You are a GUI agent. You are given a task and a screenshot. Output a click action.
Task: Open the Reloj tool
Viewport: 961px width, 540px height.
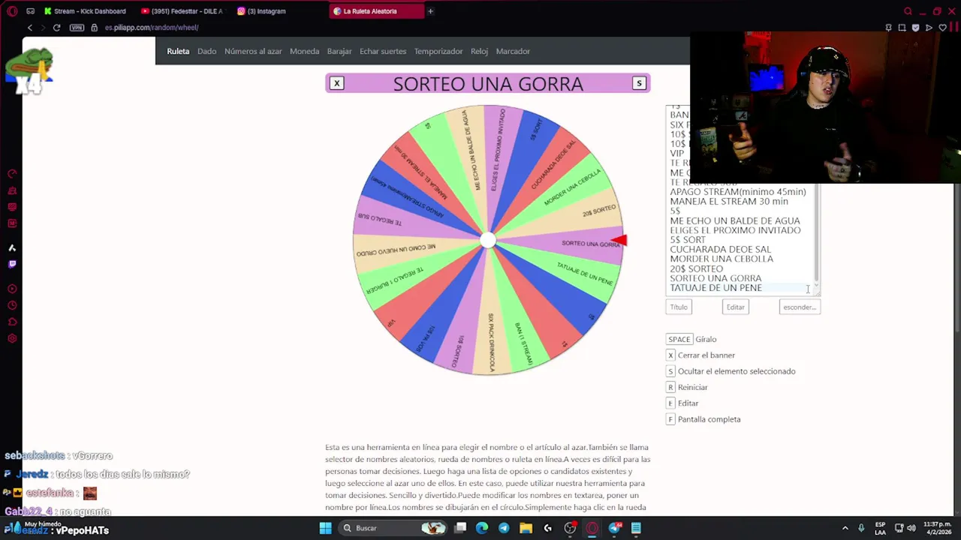pyautogui.click(x=479, y=51)
